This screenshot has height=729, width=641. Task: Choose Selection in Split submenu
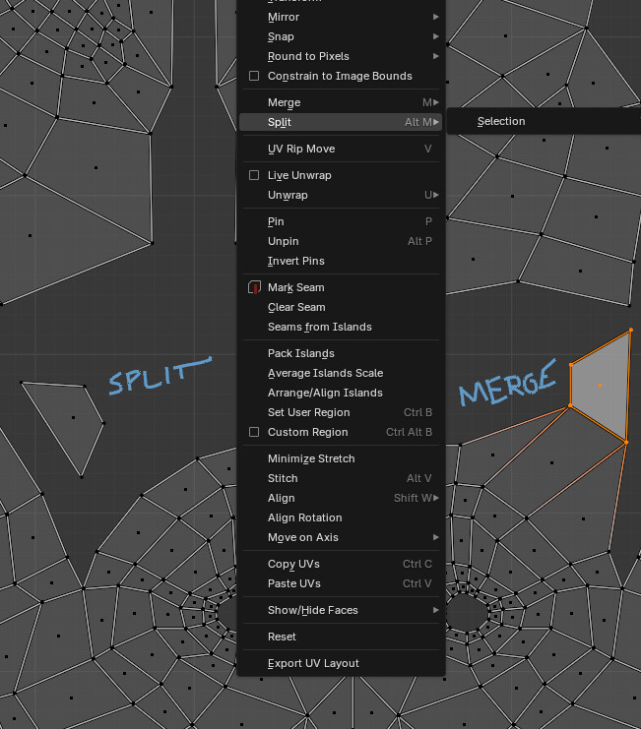pos(545,121)
